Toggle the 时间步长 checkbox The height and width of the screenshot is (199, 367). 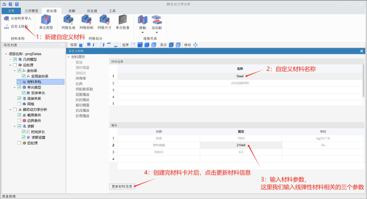[23, 132]
